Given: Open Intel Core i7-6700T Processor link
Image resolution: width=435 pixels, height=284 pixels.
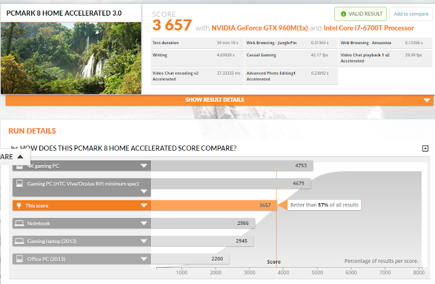Looking at the screenshot, I should click(x=368, y=28).
